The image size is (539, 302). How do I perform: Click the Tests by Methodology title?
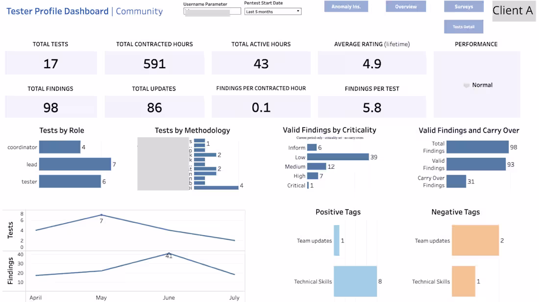[x=192, y=130]
